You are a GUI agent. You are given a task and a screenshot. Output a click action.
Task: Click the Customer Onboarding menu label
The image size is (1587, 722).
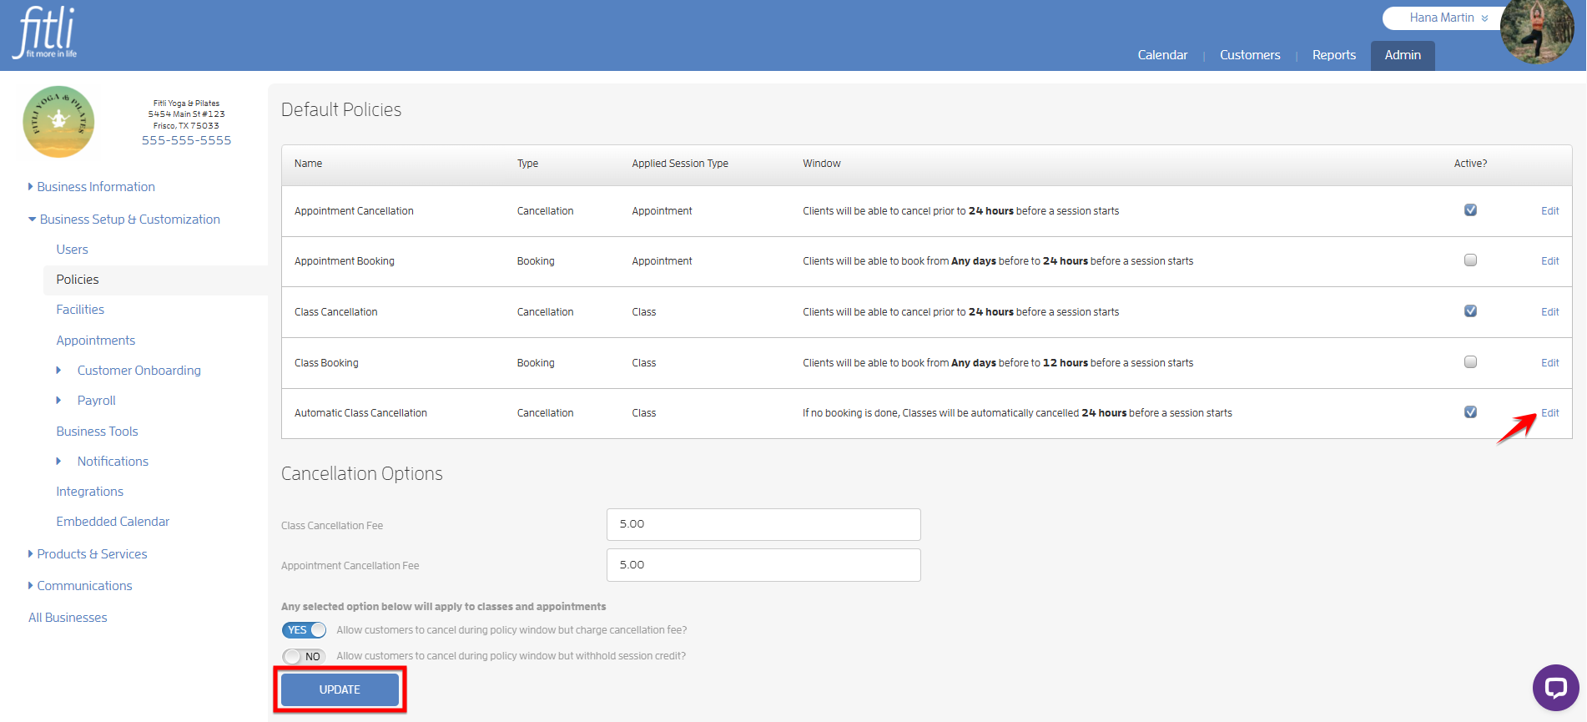pos(139,371)
